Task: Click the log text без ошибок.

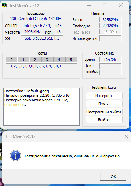Action: tap(15, 105)
